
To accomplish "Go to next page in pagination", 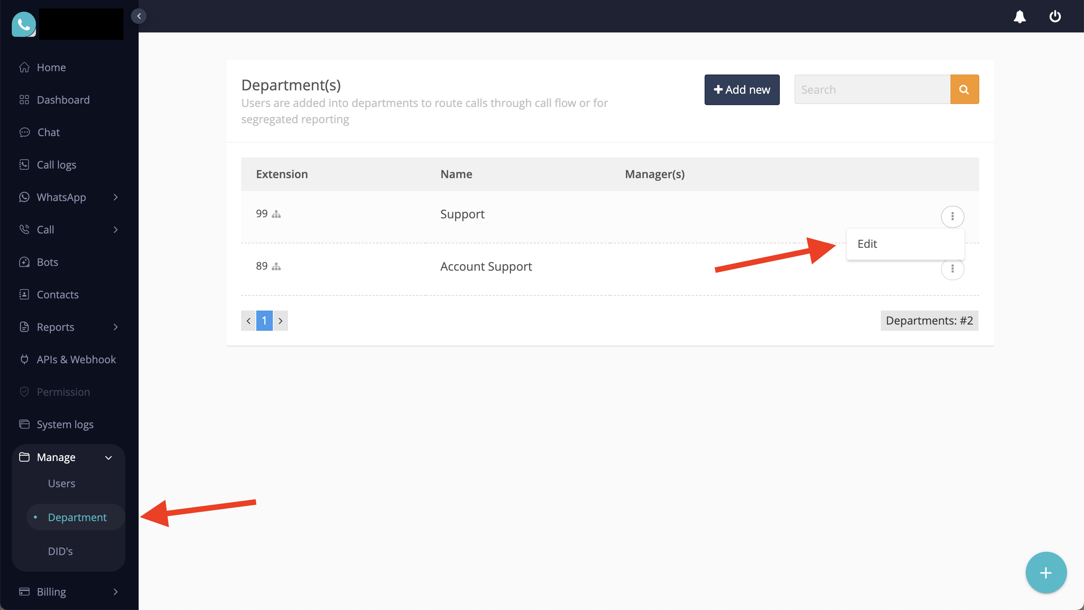I will pos(280,321).
